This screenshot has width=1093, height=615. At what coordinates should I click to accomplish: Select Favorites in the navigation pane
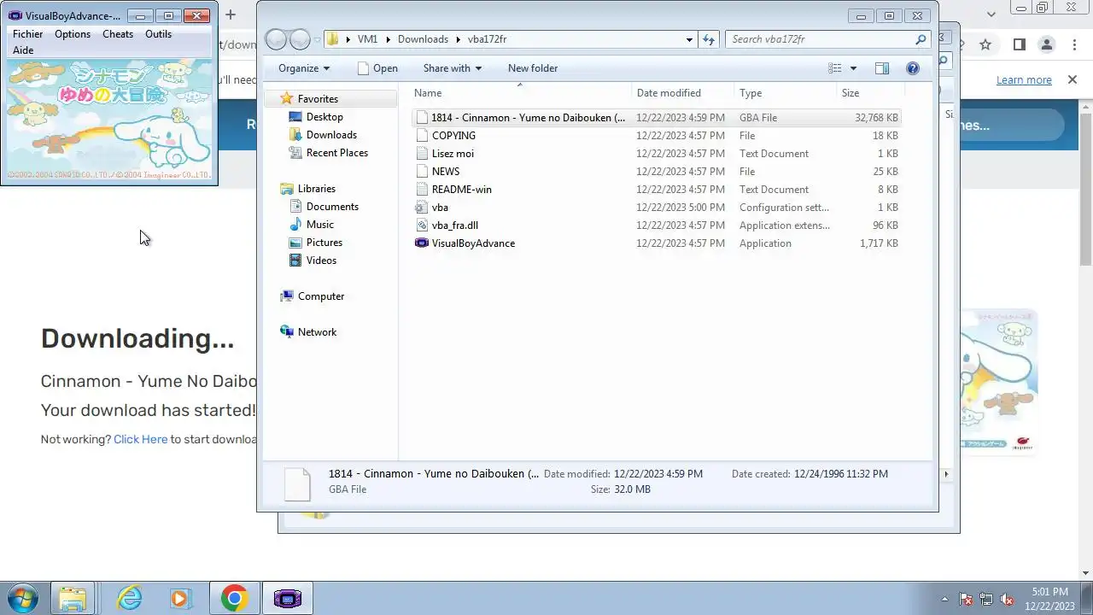pyautogui.click(x=318, y=99)
